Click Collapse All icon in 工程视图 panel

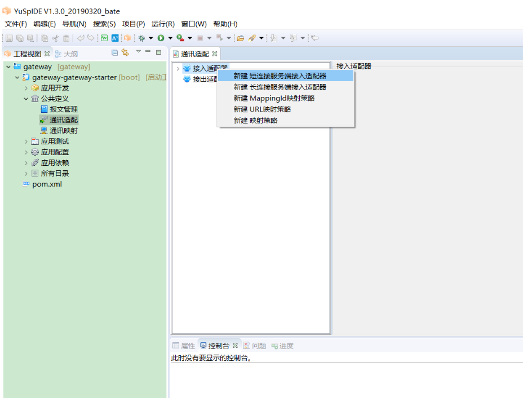[115, 53]
